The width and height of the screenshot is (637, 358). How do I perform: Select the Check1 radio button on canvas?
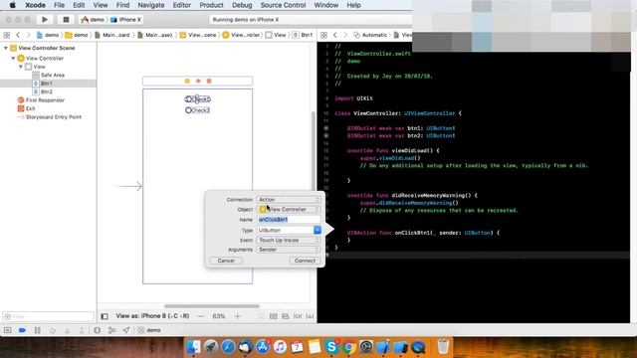(x=198, y=99)
